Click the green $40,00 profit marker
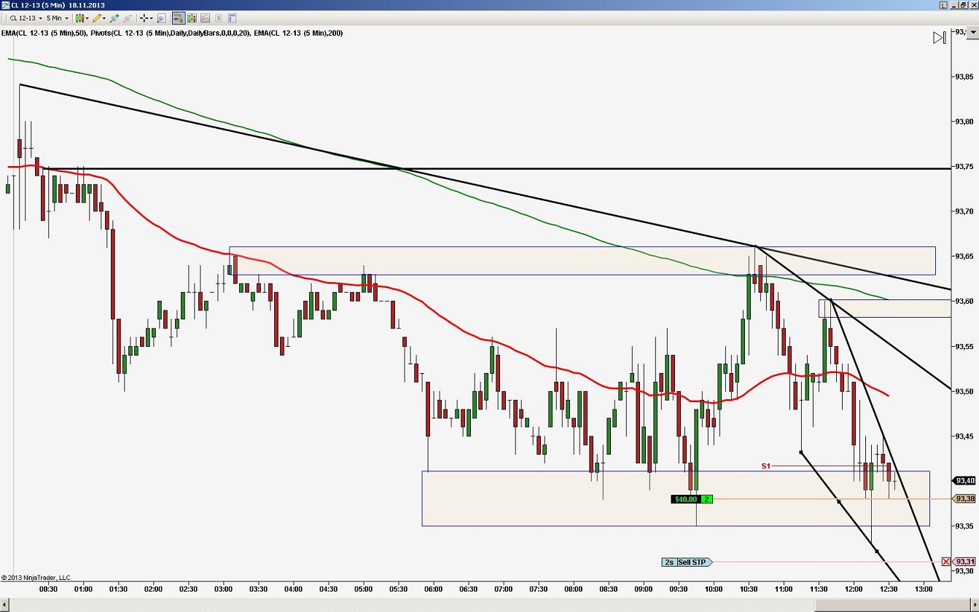This screenshot has height=612, width=979. [686, 498]
